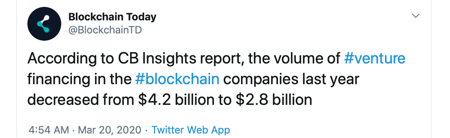Viewport: 450px width, 138px height.
Task: Expand the tweet options chevron
Action: (x=415, y=16)
